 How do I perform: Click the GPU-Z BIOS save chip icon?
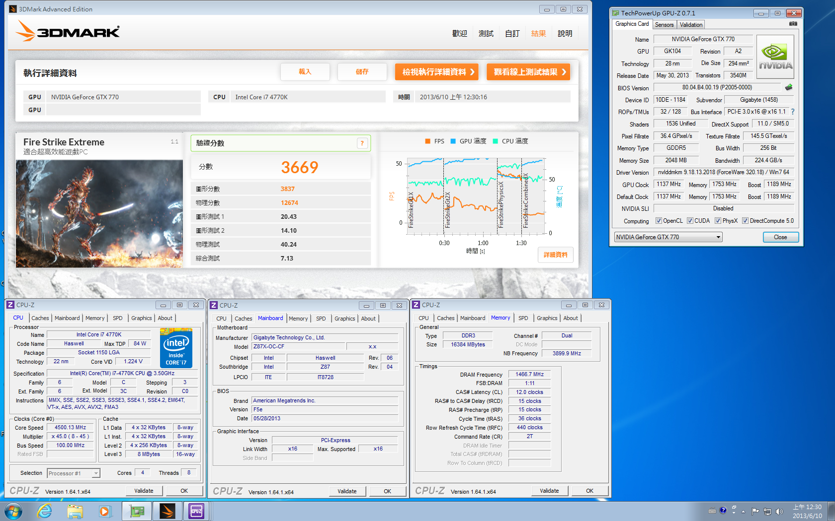(789, 87)
